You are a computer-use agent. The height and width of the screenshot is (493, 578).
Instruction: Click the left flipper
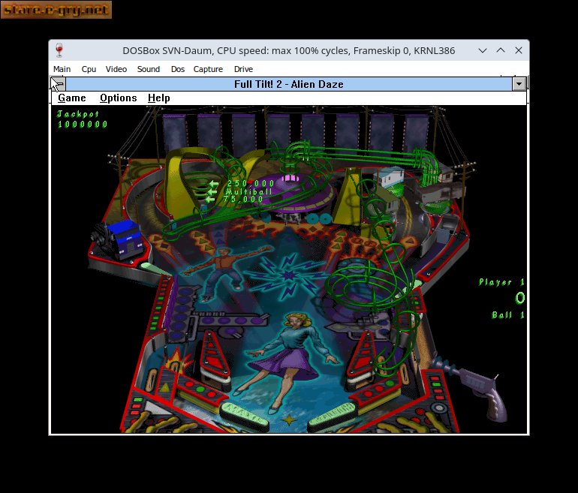pyautogui.click(x=245, y=416)
